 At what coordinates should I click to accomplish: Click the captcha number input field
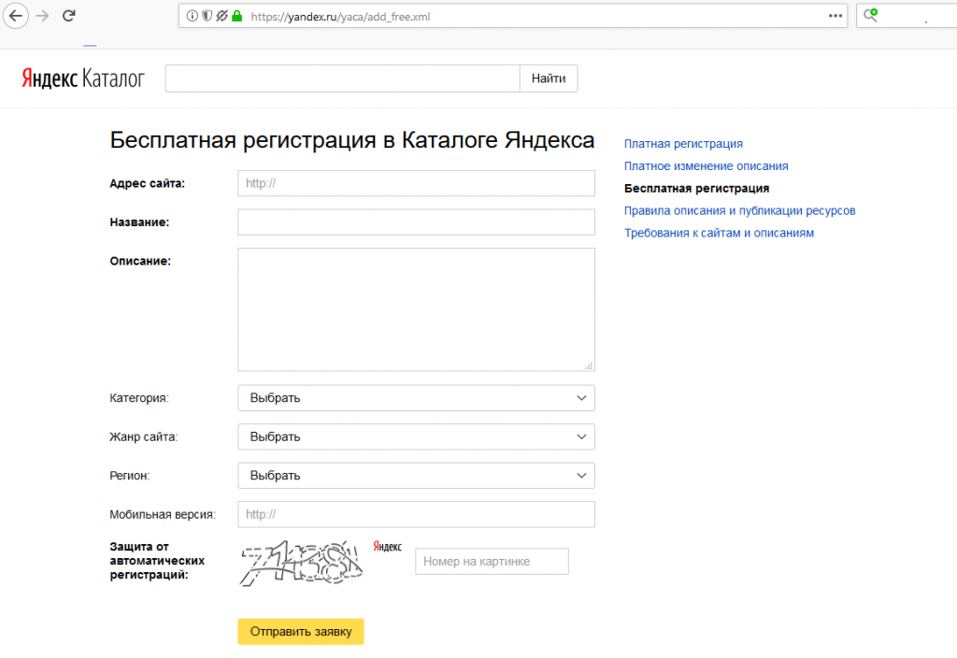[x=492, y=562]
